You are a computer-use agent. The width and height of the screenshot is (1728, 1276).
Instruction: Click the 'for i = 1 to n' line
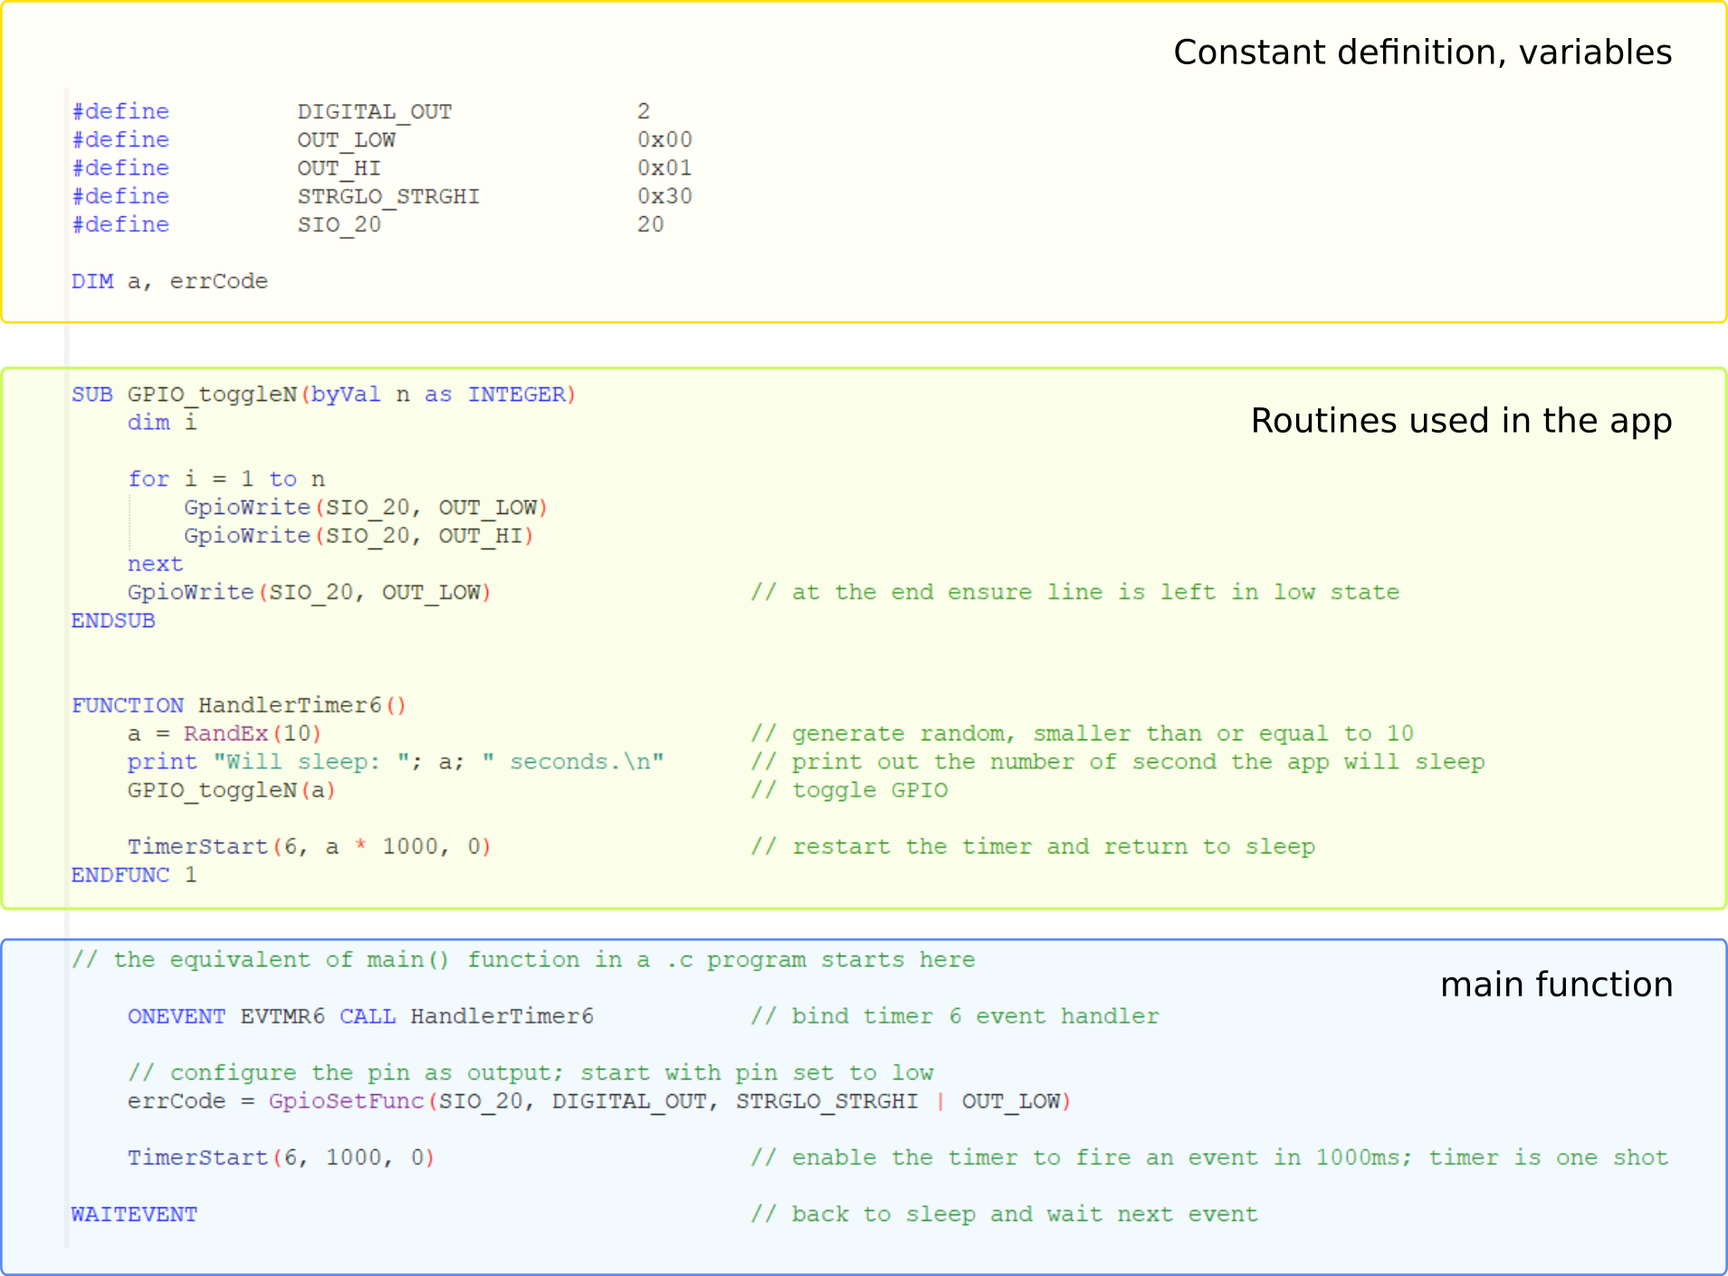click(226, 479)
